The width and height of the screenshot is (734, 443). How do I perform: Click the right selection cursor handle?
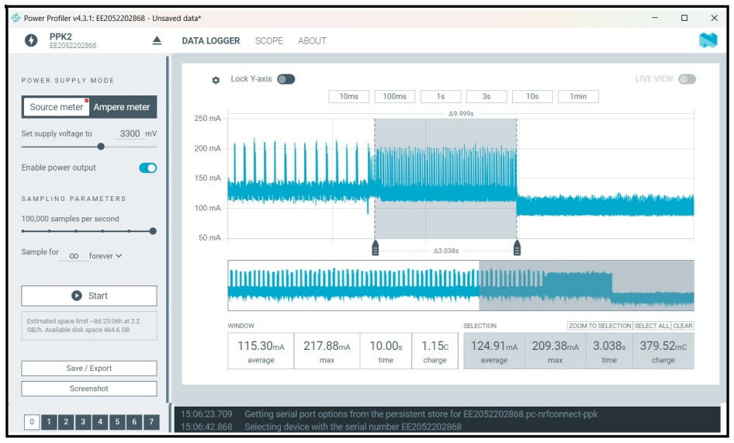517,247
